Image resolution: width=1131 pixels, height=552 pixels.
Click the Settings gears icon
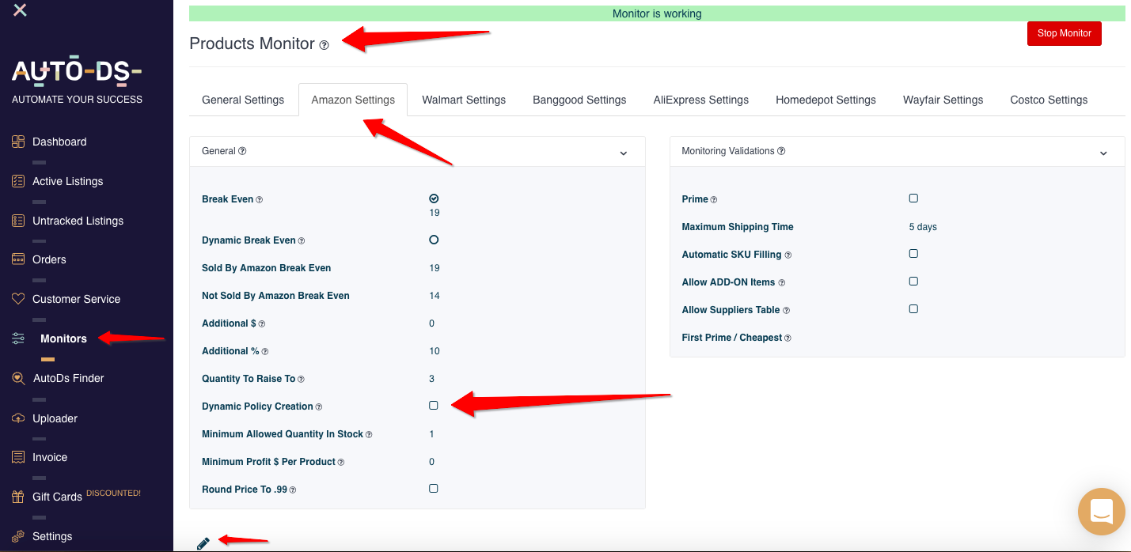point(18,536)
